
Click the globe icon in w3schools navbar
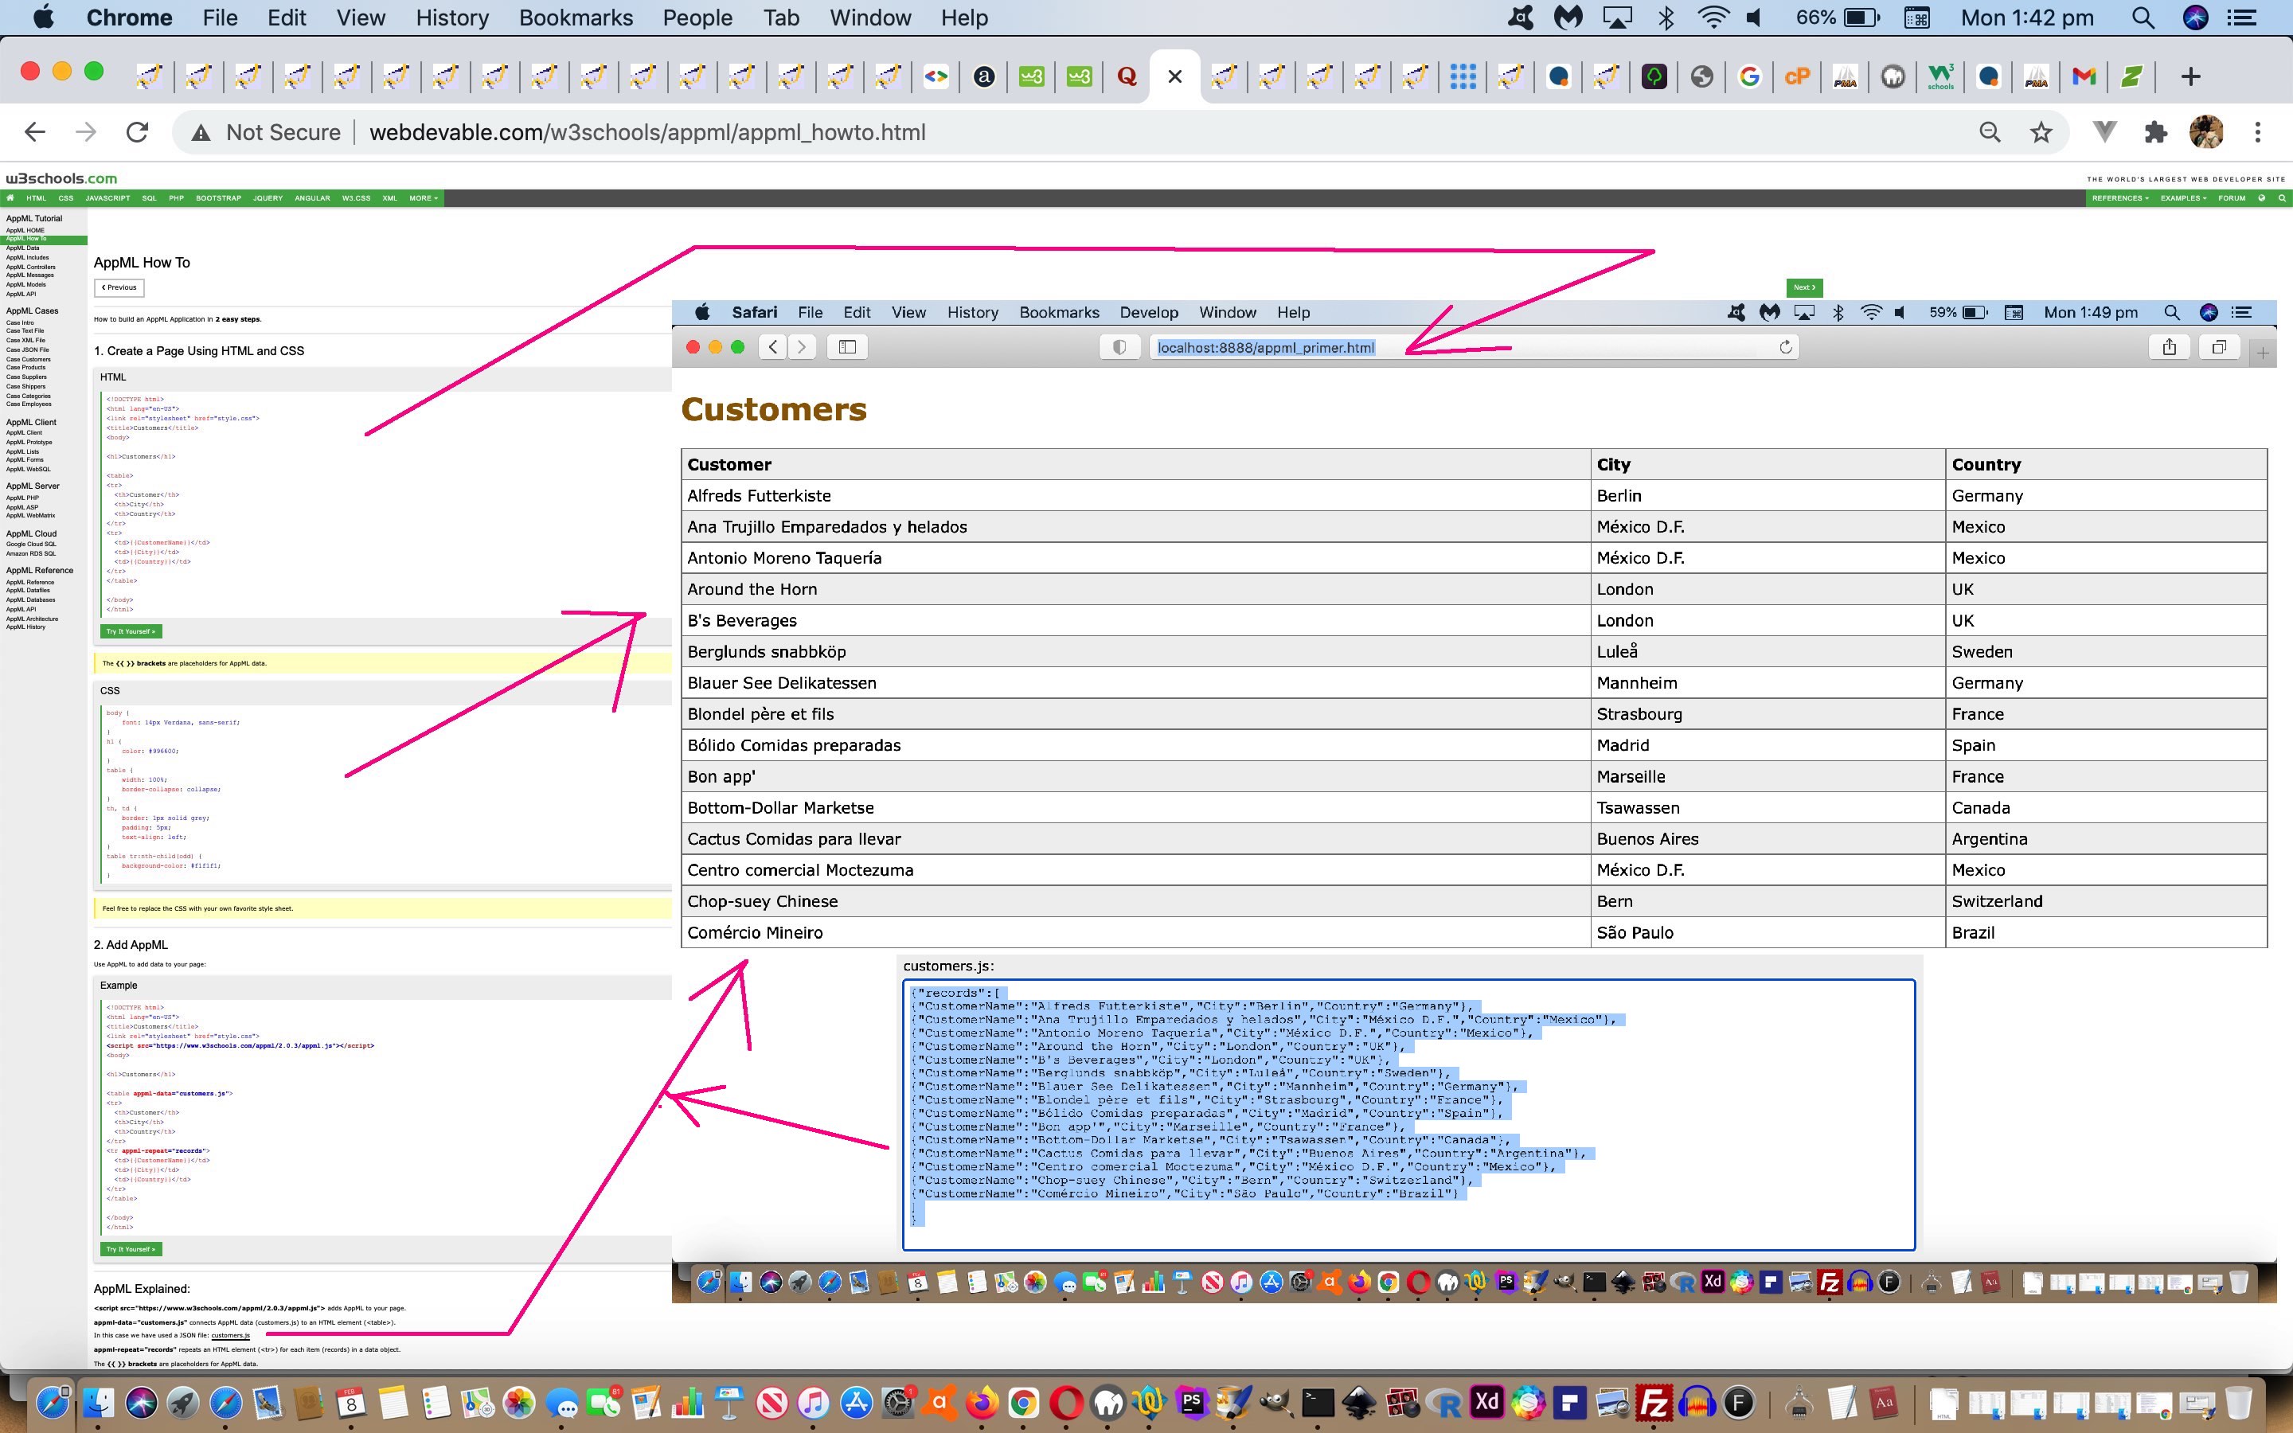pyautogui.click(x=2262, y=198)
